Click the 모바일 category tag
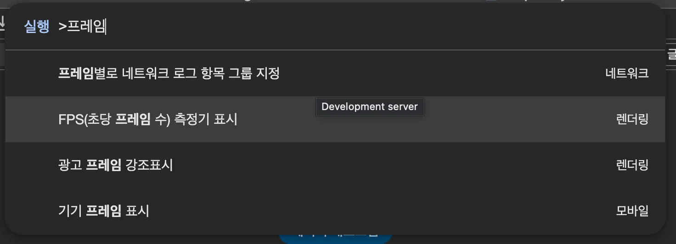The height and width of the screenshot is (244, 676). click(x=632, y=211)
